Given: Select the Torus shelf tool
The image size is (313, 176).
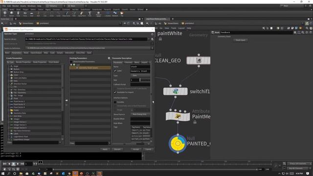Looking at the screenshot, I should coord(25,14).
